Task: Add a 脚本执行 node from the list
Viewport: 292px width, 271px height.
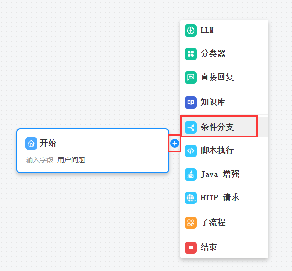Action: pyautogui.click(x=224, y=151)
